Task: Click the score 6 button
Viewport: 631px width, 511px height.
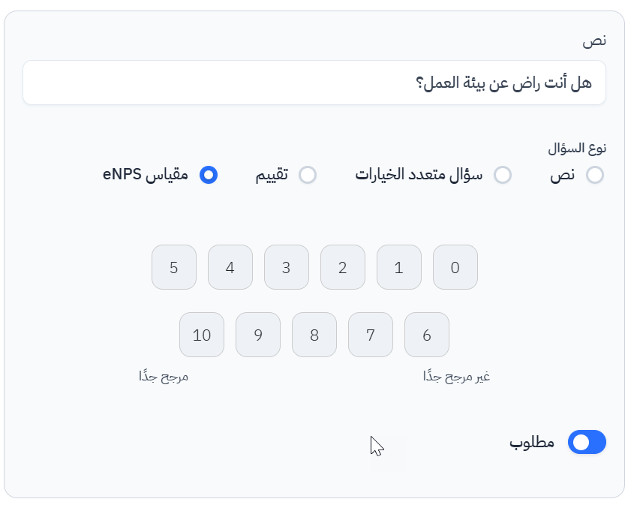Action: (427, 335)
